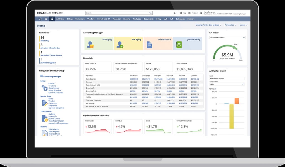Open the Vendors menu
285x167 pixels.
91,19
